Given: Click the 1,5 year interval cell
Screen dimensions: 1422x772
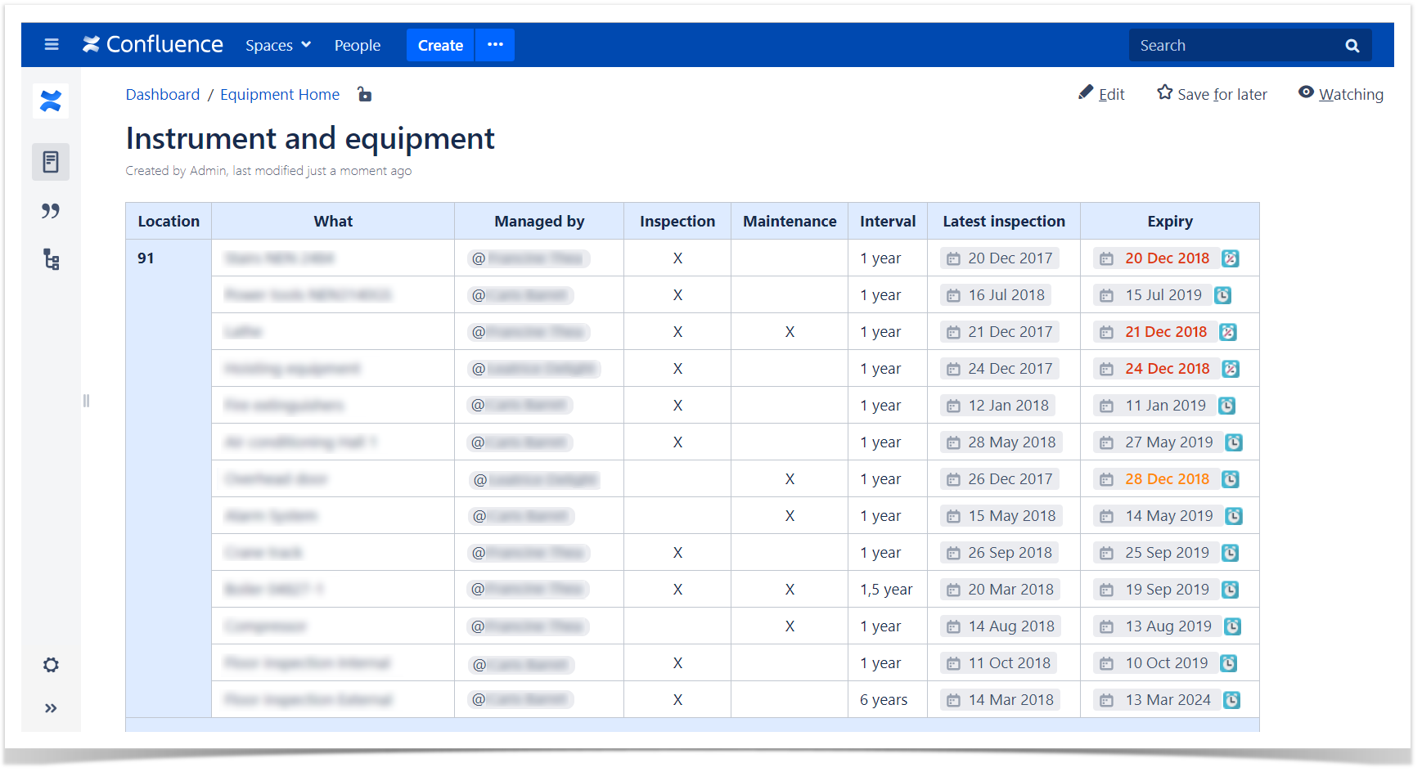Looking at the screenshot, I should pyautogui.click(x=886, y=590).
